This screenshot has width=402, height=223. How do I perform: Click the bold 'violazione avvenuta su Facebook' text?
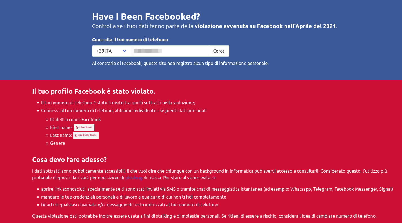[239, 26]
